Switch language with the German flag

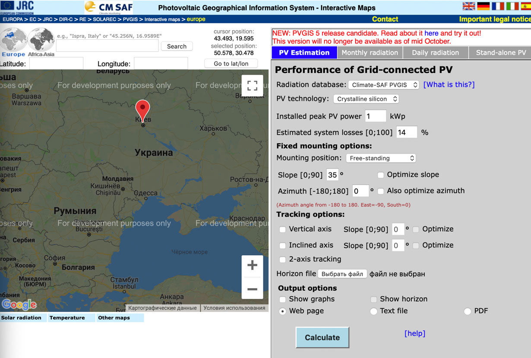[x=483, y=6]
